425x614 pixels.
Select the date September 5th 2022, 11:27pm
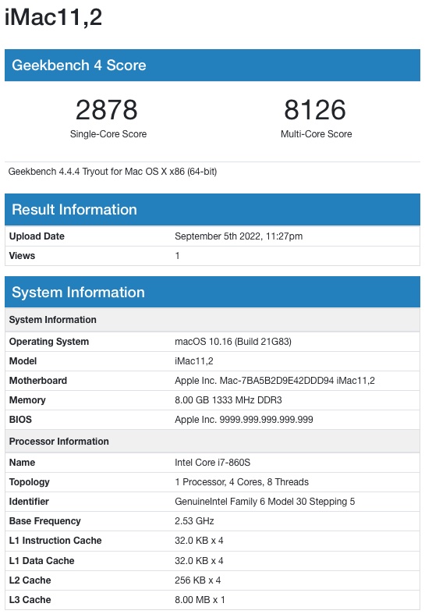[239, 236]
